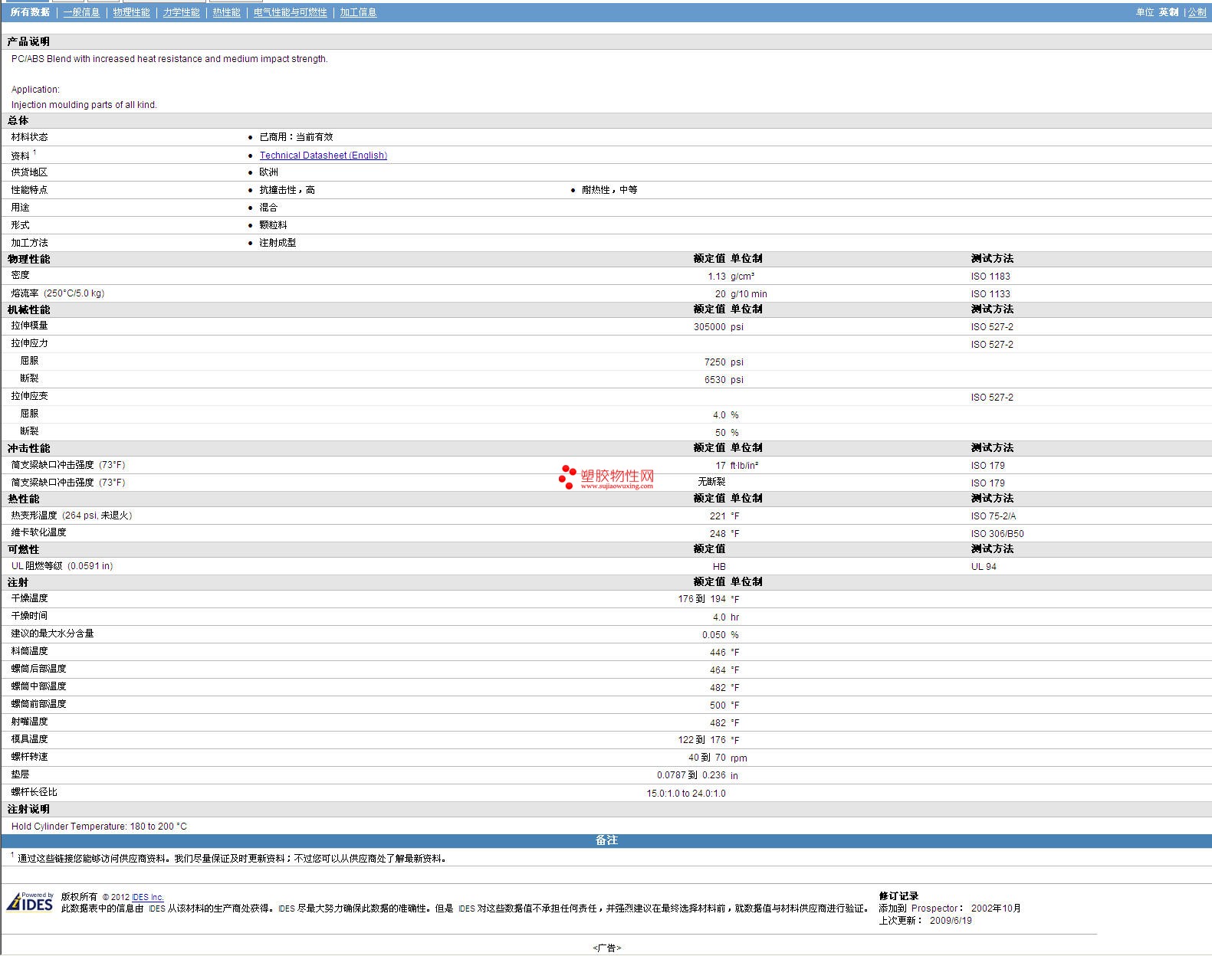Switch units to 公制
Screen dimensions: 1212x956
[1197, 12]
